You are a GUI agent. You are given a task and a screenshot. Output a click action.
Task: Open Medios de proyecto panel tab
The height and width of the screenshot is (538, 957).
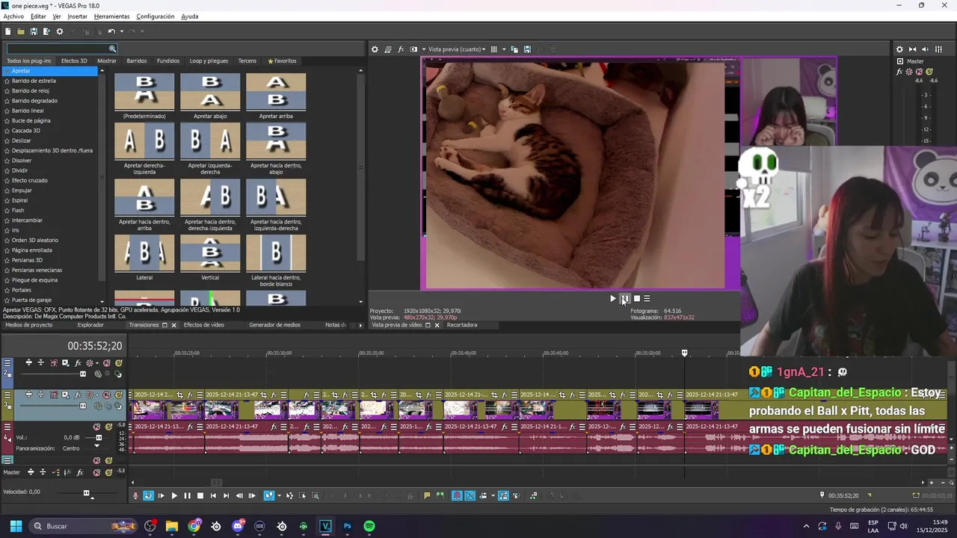click(x=29, y=325)
